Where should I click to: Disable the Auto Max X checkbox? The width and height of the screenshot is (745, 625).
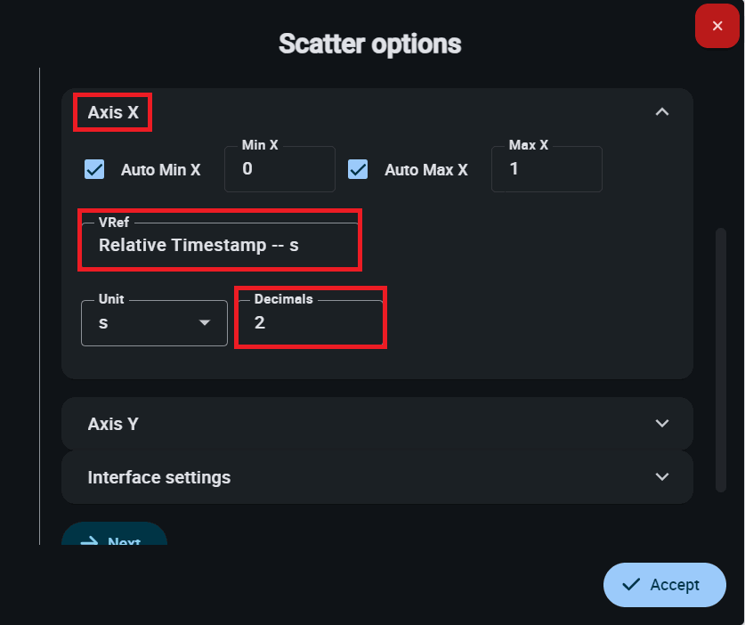click(x=358, y=169)
